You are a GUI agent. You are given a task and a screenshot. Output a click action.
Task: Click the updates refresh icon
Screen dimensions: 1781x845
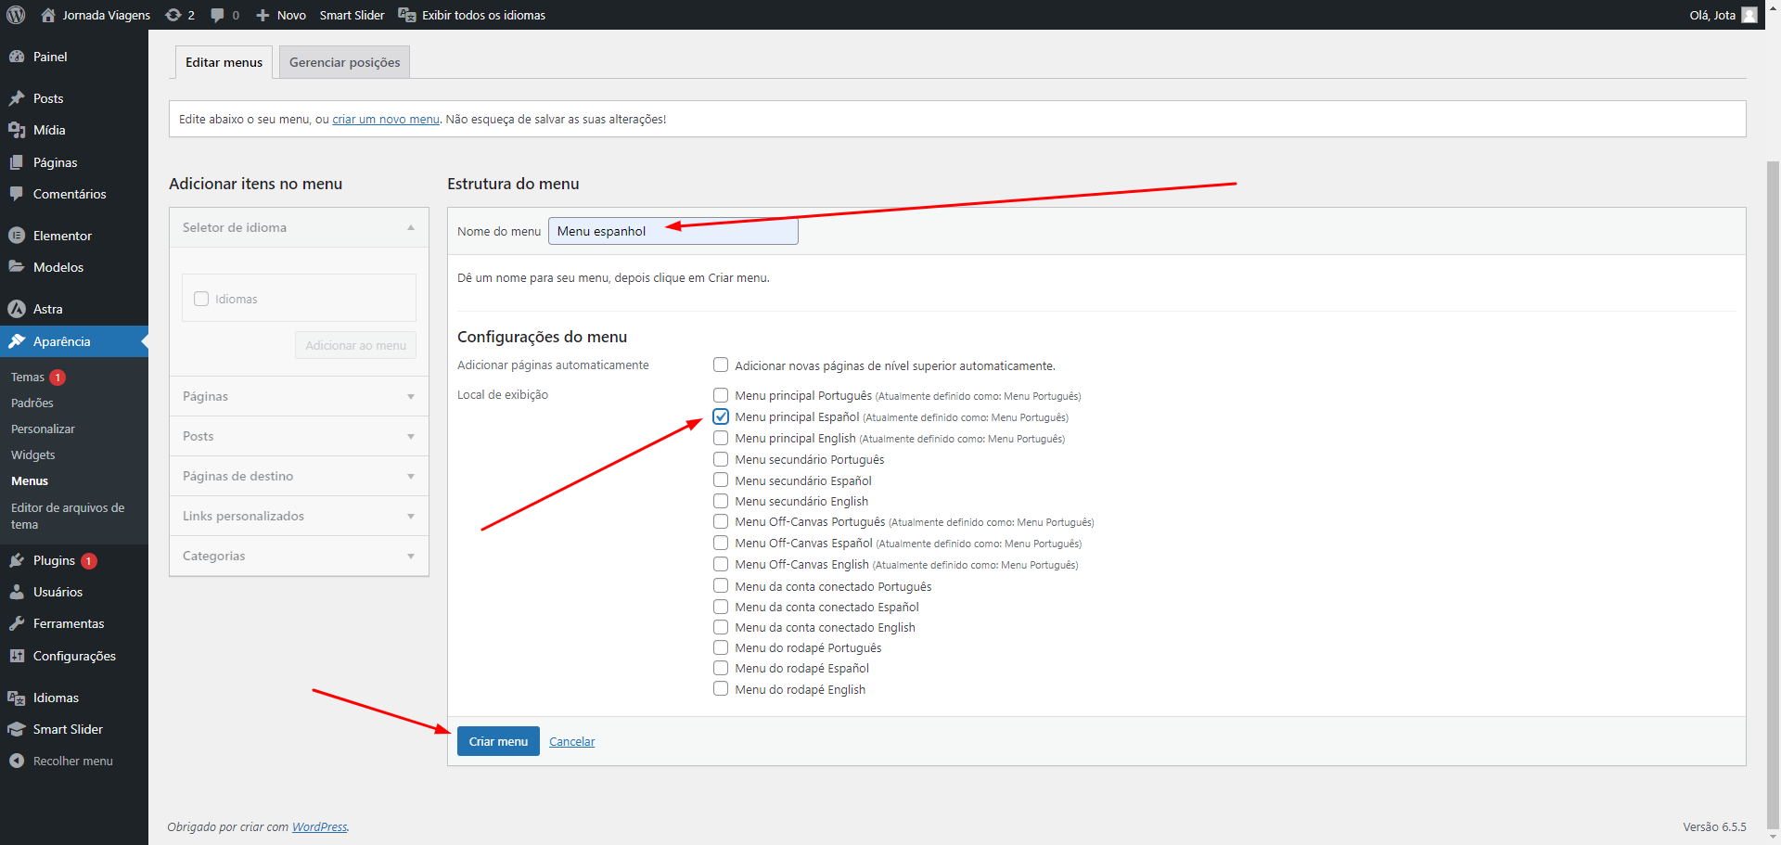pos(173,15)
